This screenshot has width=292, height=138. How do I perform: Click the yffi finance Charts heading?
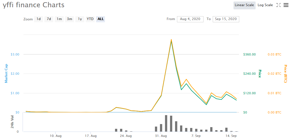pos(33,5)
